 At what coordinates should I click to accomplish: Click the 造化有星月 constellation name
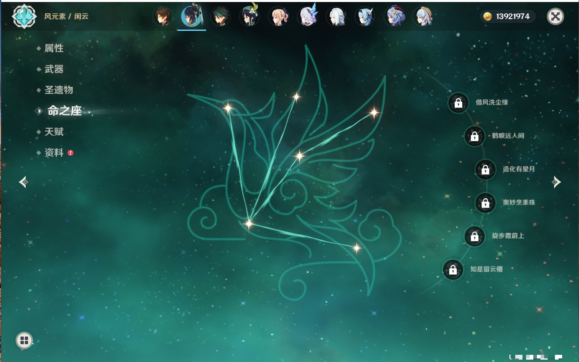pyautogui.click(x=519, y=169)
